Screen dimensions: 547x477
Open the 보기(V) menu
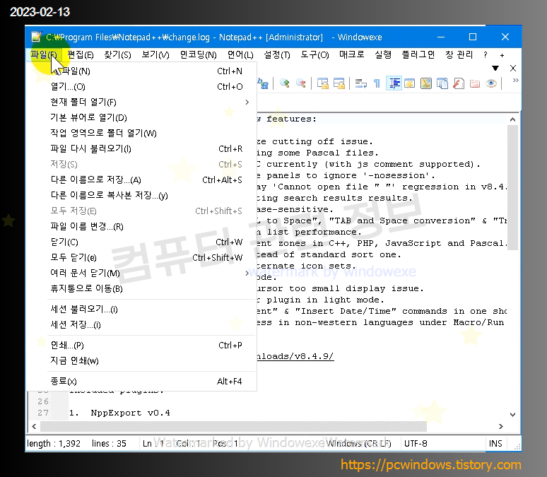(155, 55)
